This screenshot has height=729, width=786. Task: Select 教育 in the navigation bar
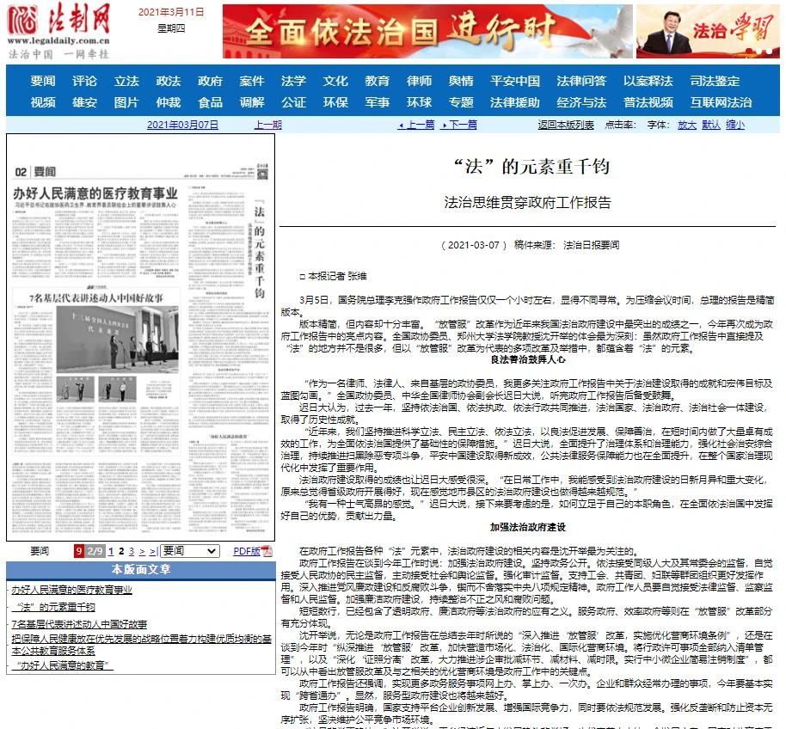point(377,81)
